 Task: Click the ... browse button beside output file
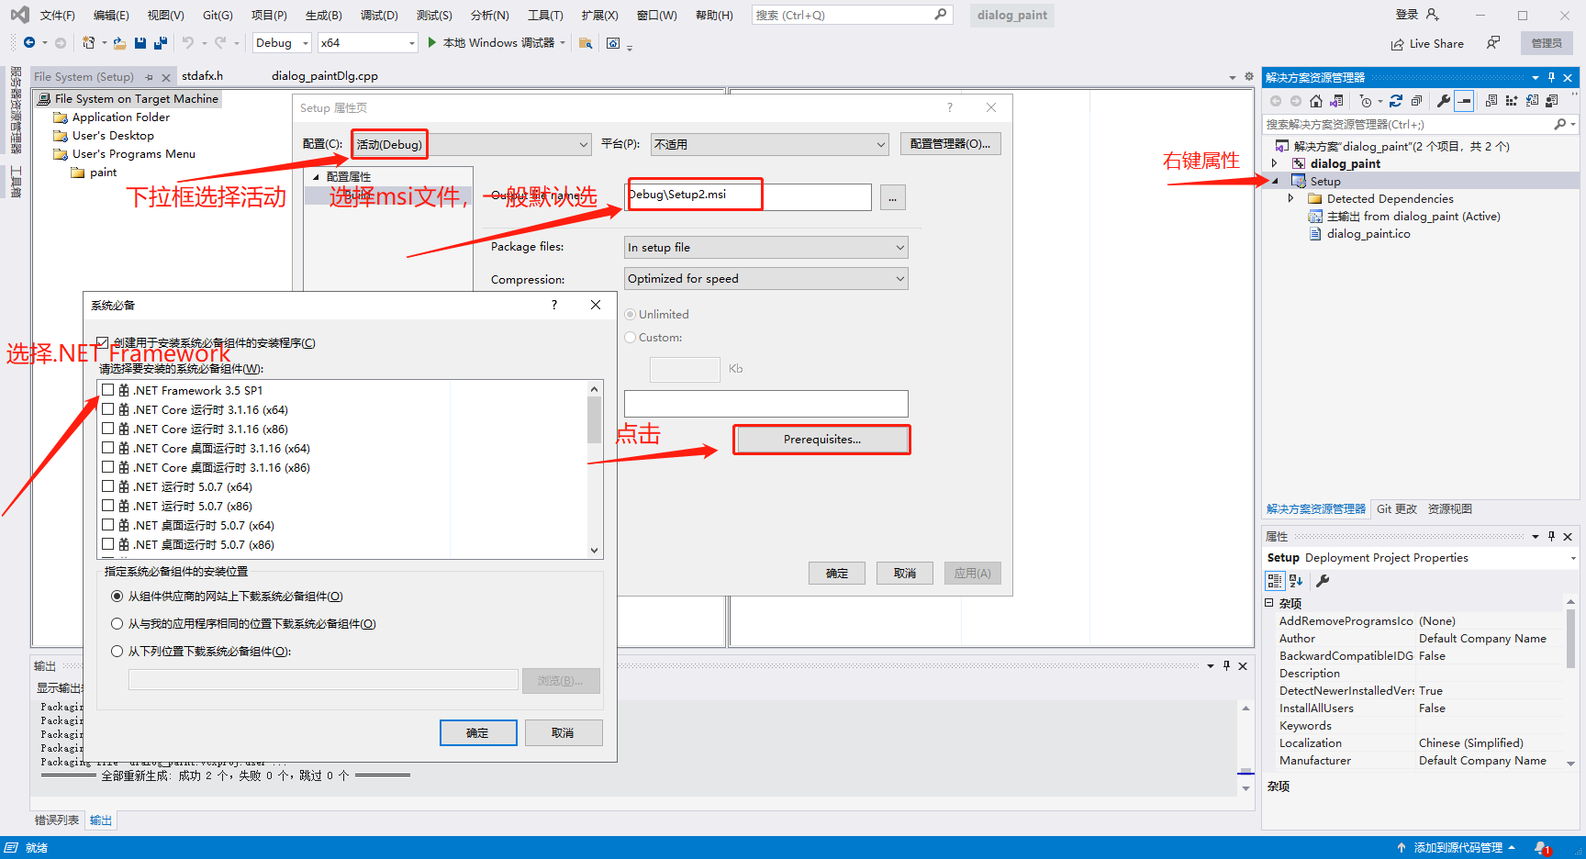(x=892, y=197)
